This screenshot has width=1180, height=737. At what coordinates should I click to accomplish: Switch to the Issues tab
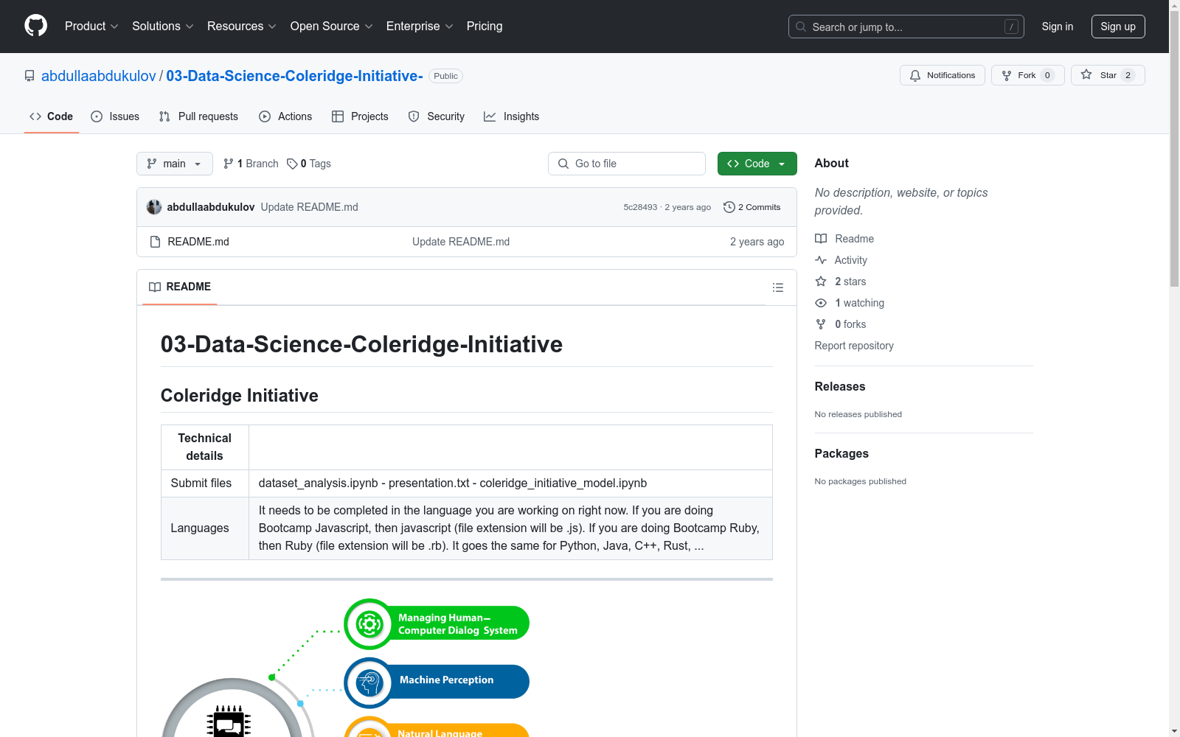click(x=115, y=116)
